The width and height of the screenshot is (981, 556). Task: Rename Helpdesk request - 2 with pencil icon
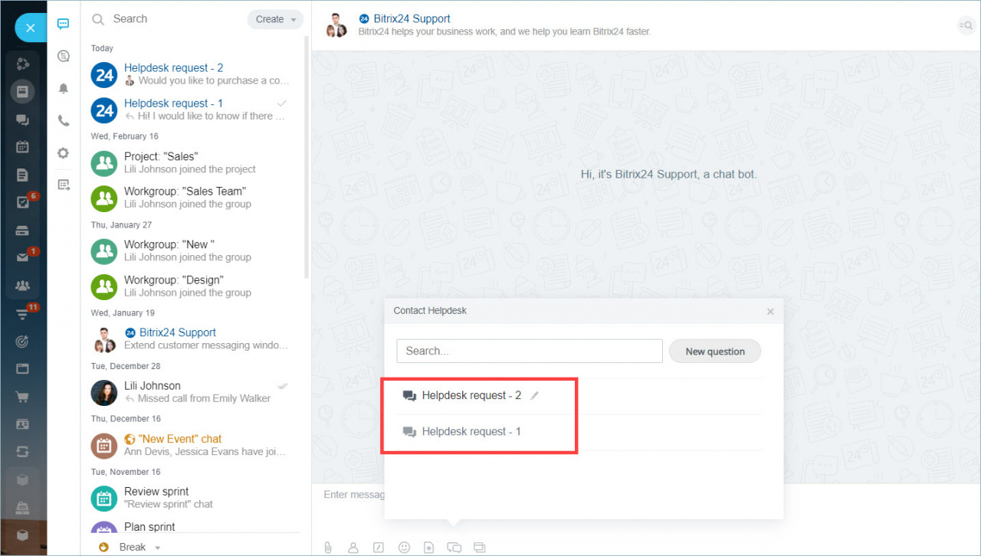pyautogui.click(x=535, y=396)
